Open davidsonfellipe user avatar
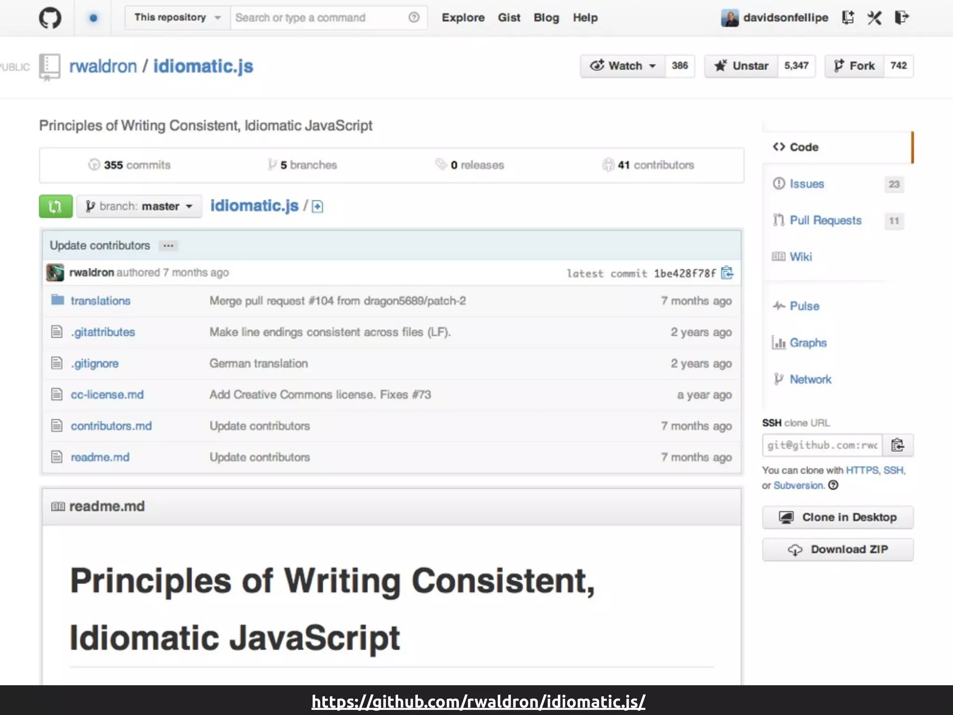The image size is (953, 715). click(730, 18)
